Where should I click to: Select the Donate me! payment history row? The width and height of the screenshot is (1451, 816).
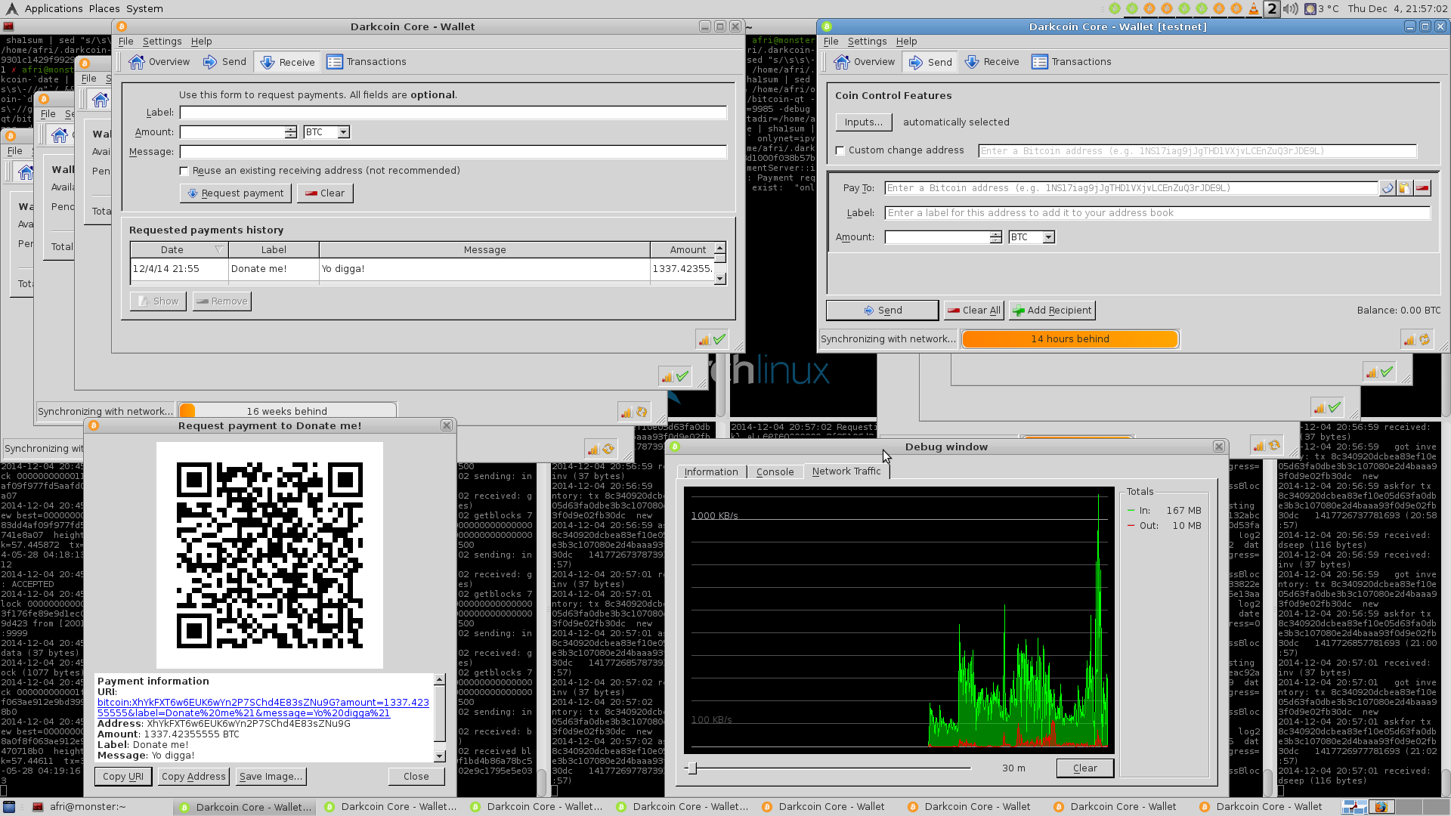(422, 269)
